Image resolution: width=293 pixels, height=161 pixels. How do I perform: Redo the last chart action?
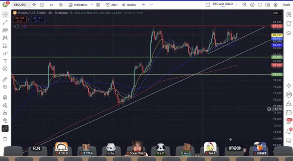[151, 5]
